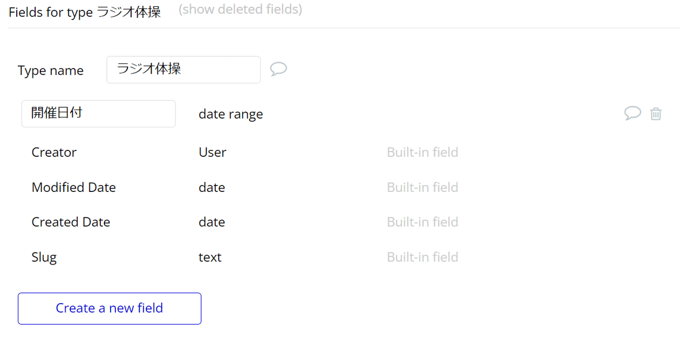Image resolution: width=692 pixels, height=355 pixels.
Task: Click the Slug field name
Action: click(44, 257)
